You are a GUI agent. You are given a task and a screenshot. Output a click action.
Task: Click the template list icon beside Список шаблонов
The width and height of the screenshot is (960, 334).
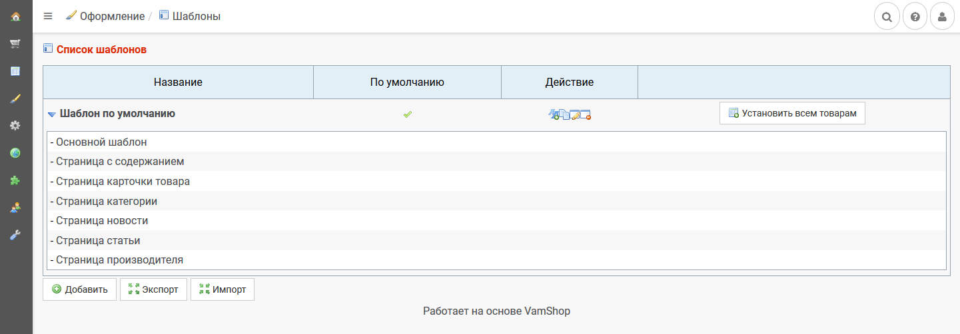[x=48, y=49]
